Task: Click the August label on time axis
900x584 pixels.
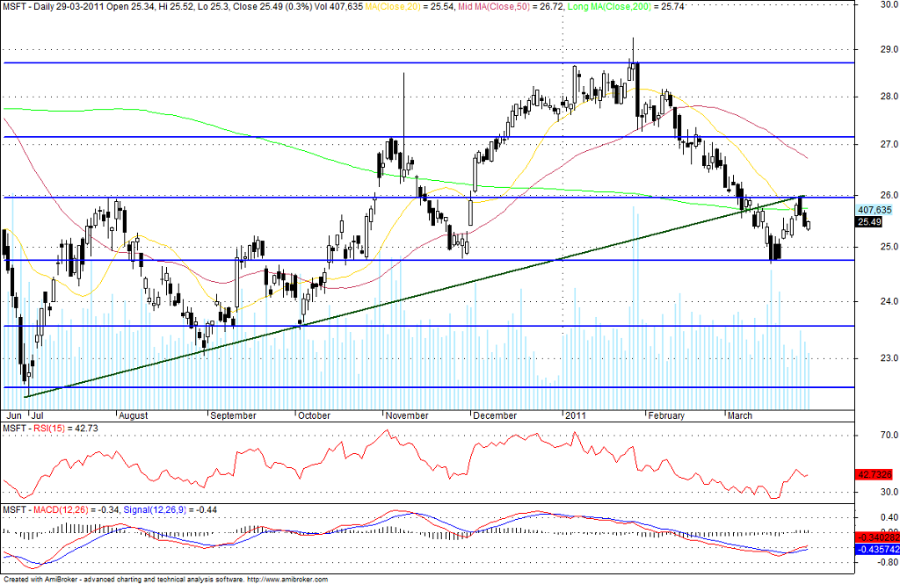Action: click(134, 415)
